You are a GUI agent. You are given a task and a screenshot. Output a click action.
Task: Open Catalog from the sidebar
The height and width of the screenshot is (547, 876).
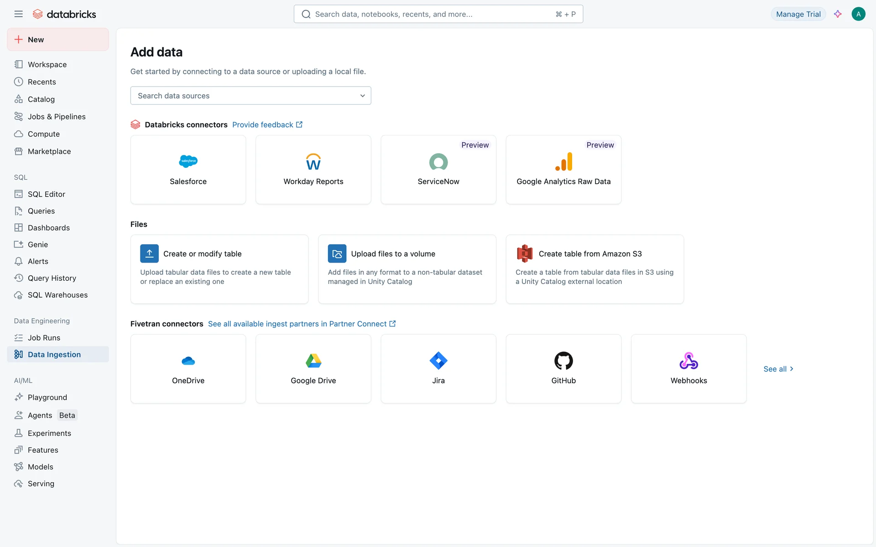point(41,99)
